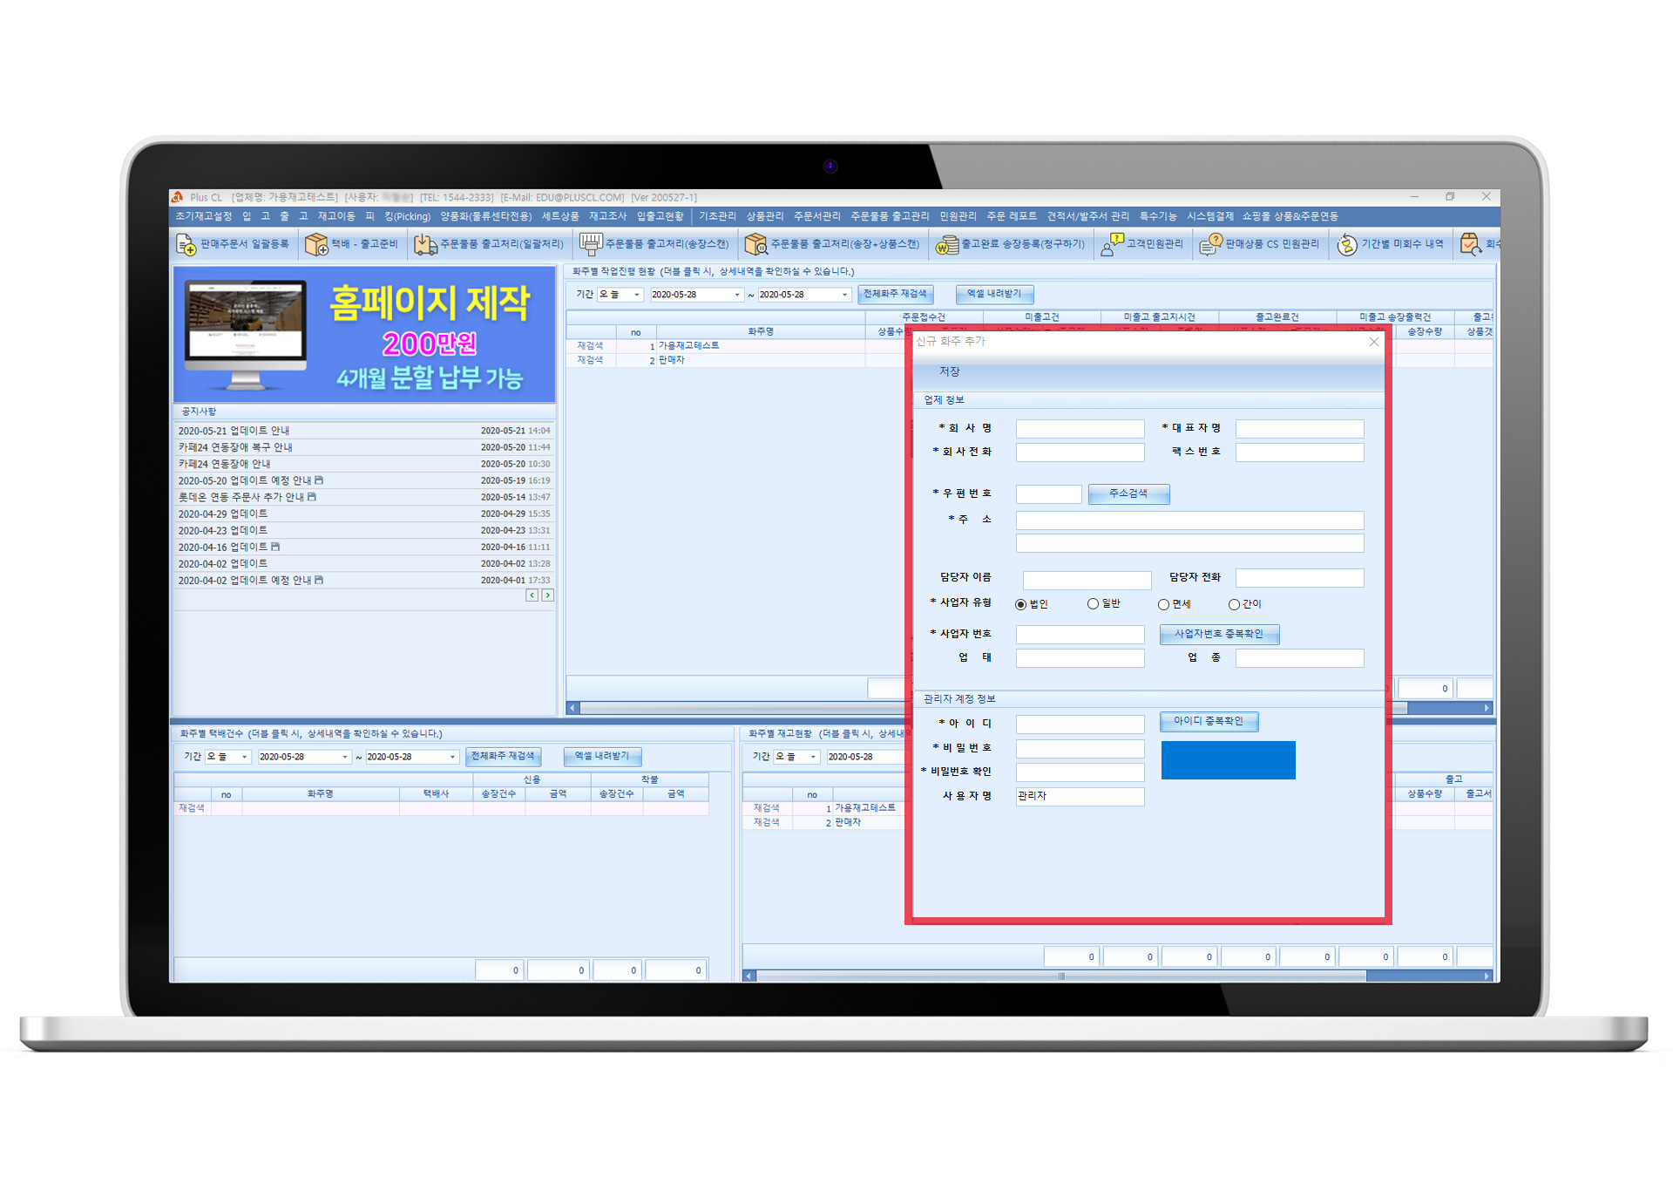Open 출고완료 송장등록(청구하기) coin icon

click(946, 246)
